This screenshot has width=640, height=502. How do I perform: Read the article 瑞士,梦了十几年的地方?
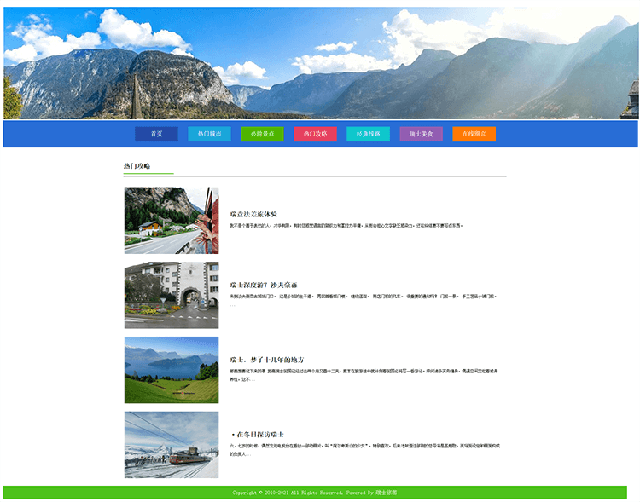click(267, 360)
